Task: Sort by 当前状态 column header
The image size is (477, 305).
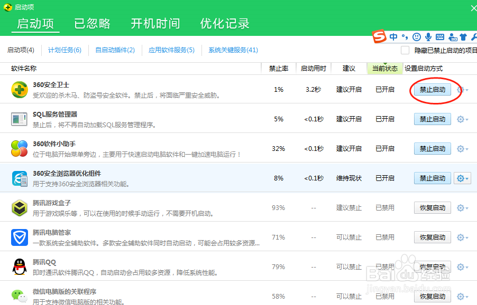Action: pyautogui.click(x=385, y=69)
